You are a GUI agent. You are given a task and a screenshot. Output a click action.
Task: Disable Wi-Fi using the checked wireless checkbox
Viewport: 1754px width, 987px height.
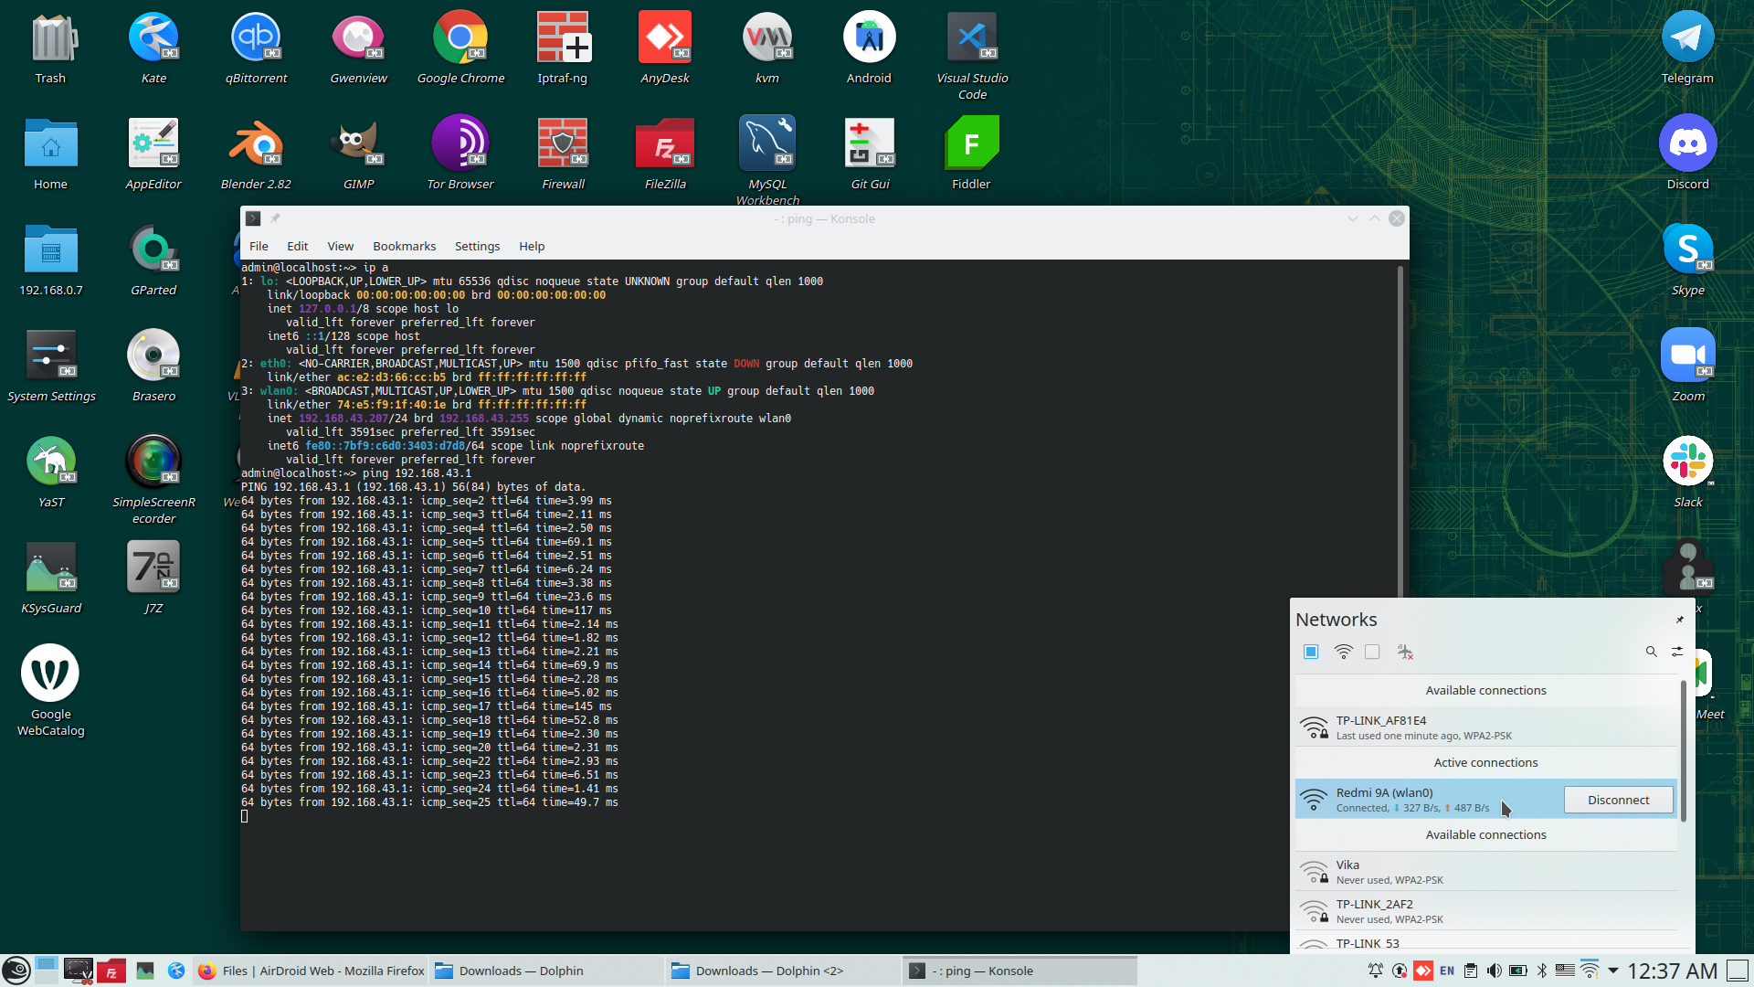pyautogui.click(x=1311, y=652)
